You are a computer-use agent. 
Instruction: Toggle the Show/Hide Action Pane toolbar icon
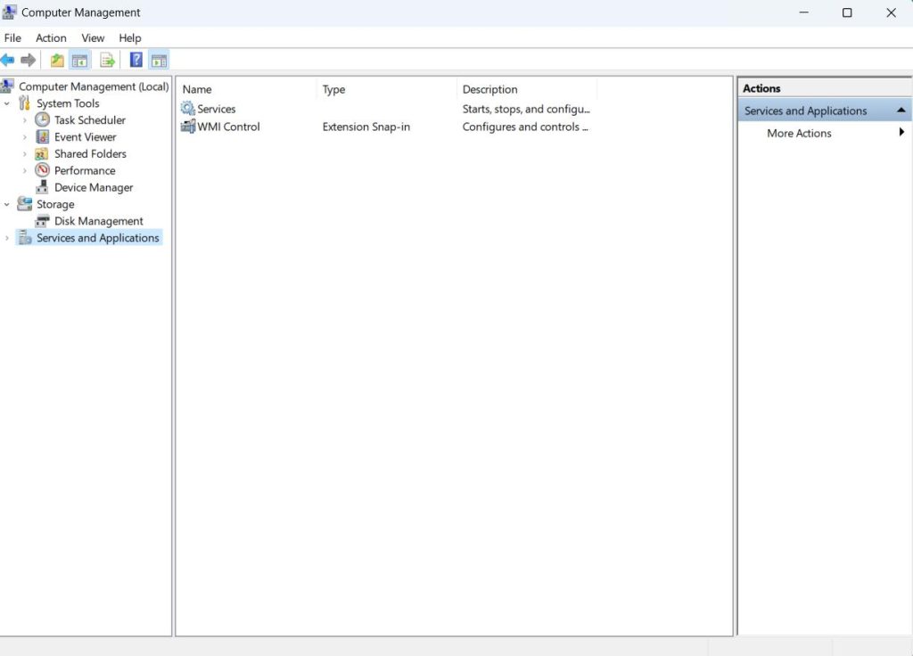159,60
